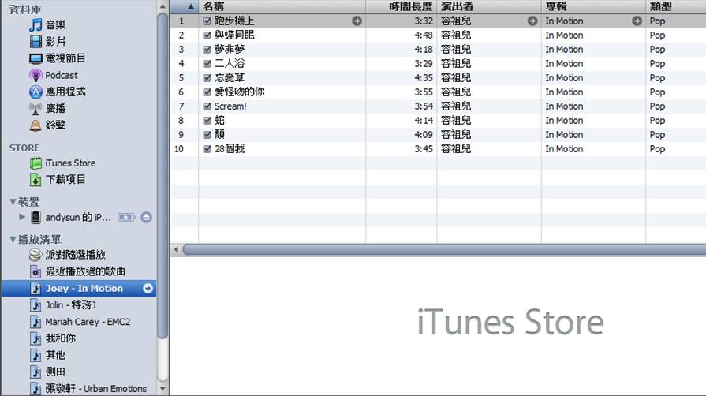Open the 張敬軒 - Urban Emotions playlist

pos(96,388)
